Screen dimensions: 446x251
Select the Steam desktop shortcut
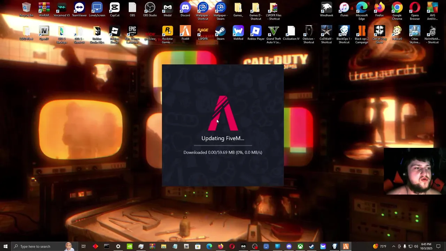221,33
